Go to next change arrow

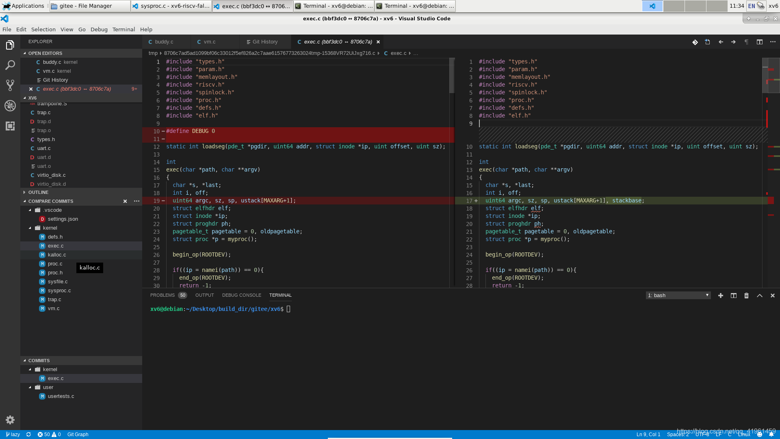(x=733, y=42)
